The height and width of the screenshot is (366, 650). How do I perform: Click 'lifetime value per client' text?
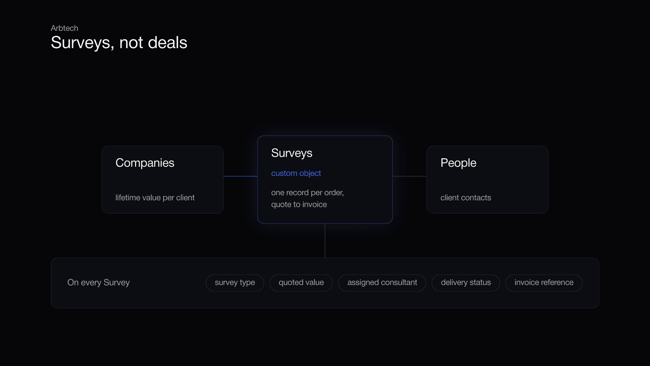point(155,198)
